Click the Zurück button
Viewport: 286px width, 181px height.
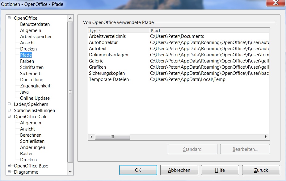pyautogui.click(x=261, y=170)
